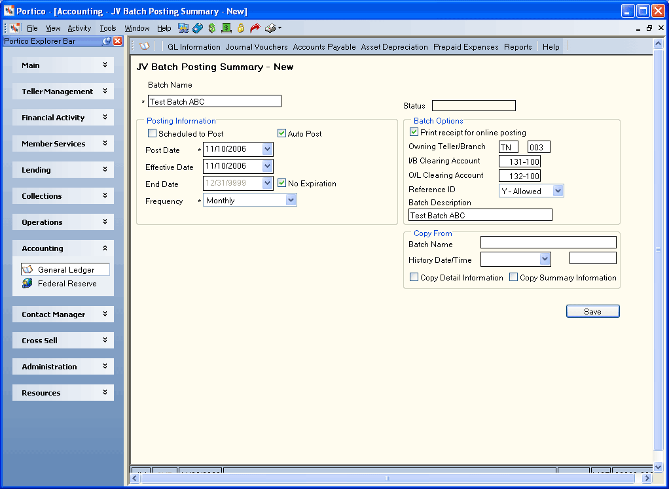Click the printer toolbar icon
This screenshot has height=489, width=669.
click(270, 28)
